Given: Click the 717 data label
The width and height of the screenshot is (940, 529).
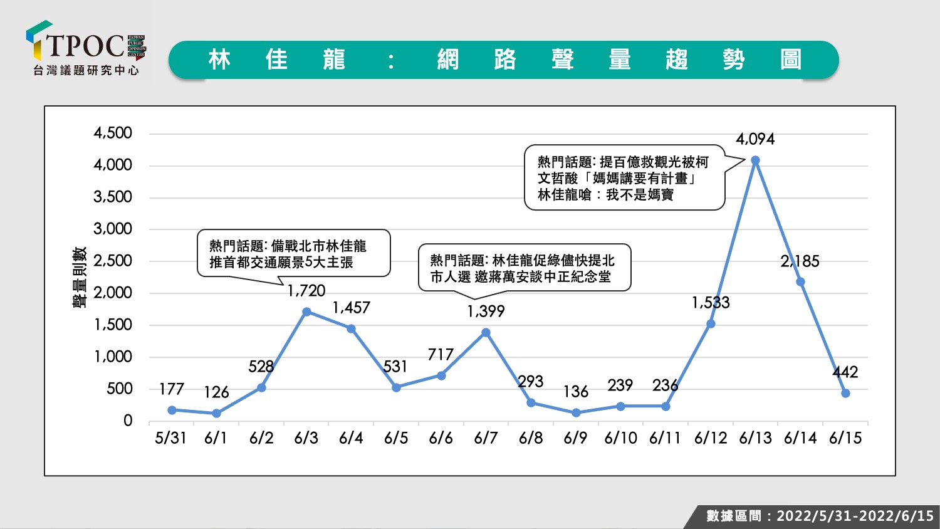Looking at the screenshot, I should point(441,355).
